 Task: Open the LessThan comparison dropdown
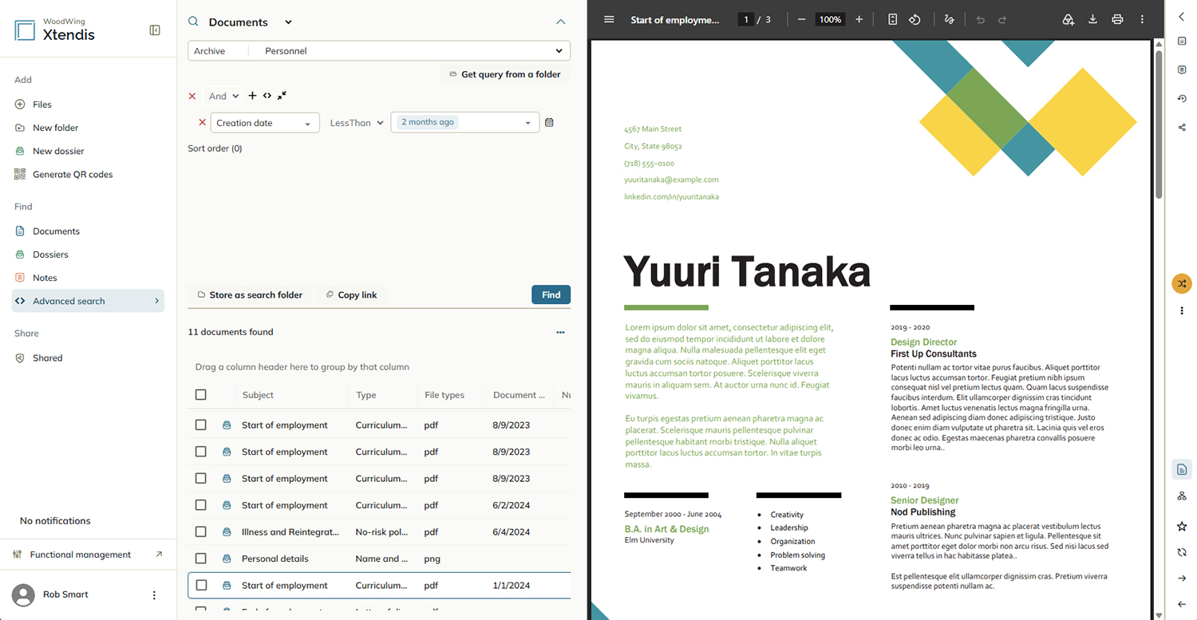[357, 123]
